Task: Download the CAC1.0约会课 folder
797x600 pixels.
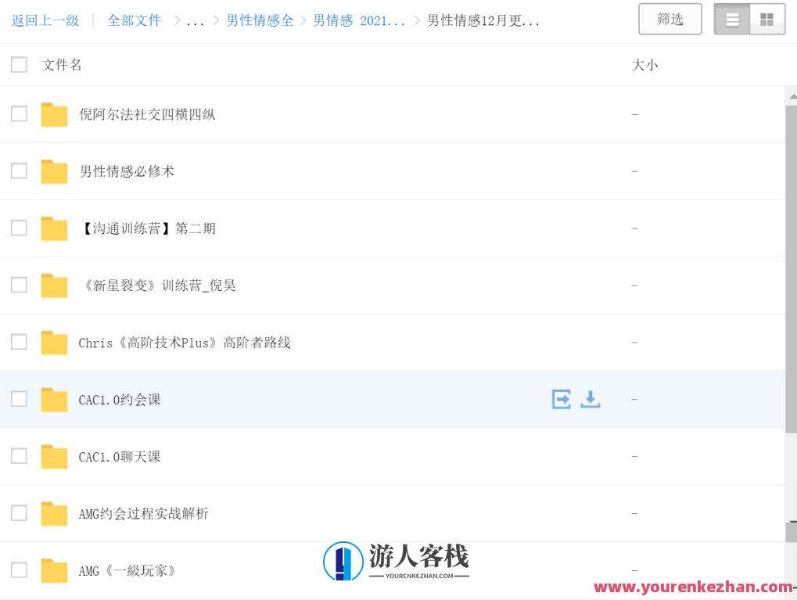Action: [x=591, y=399]
